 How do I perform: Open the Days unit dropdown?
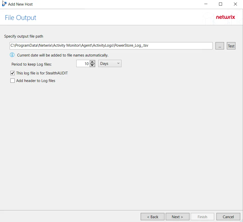tap(110, 64)
